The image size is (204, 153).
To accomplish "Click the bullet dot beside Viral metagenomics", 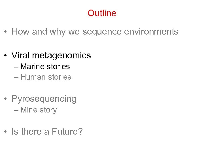I will click(x=5, y=56).
